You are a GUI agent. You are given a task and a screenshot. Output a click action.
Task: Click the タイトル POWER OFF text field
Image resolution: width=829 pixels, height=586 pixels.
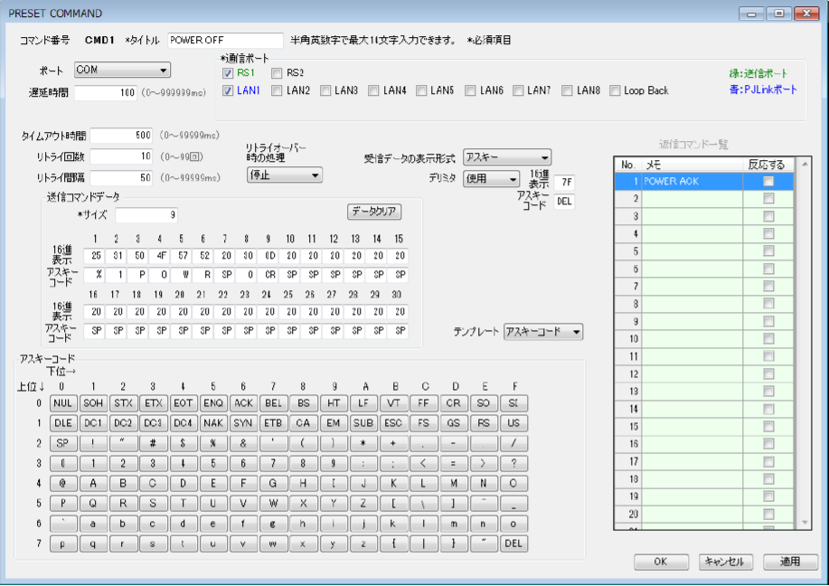[225, 41]
